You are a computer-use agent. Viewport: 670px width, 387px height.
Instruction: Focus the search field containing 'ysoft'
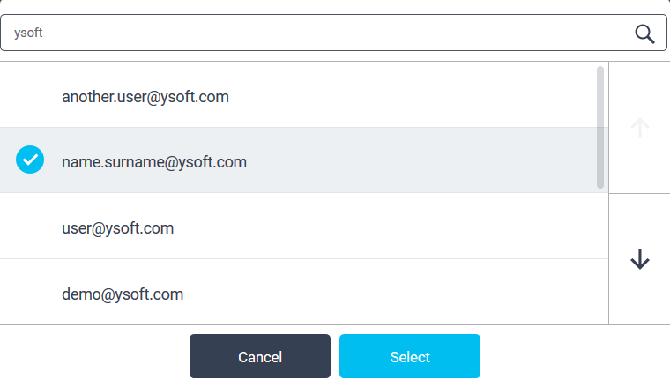click(x=333, y=33)
